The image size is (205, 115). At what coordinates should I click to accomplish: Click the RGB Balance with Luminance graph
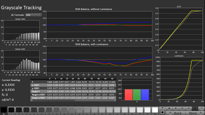coord(99,60)
